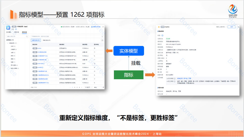Viewport: 244px width, 137px height.
Task: Click the list icon before 查看实例列表
Action: [x=92, y=27]
